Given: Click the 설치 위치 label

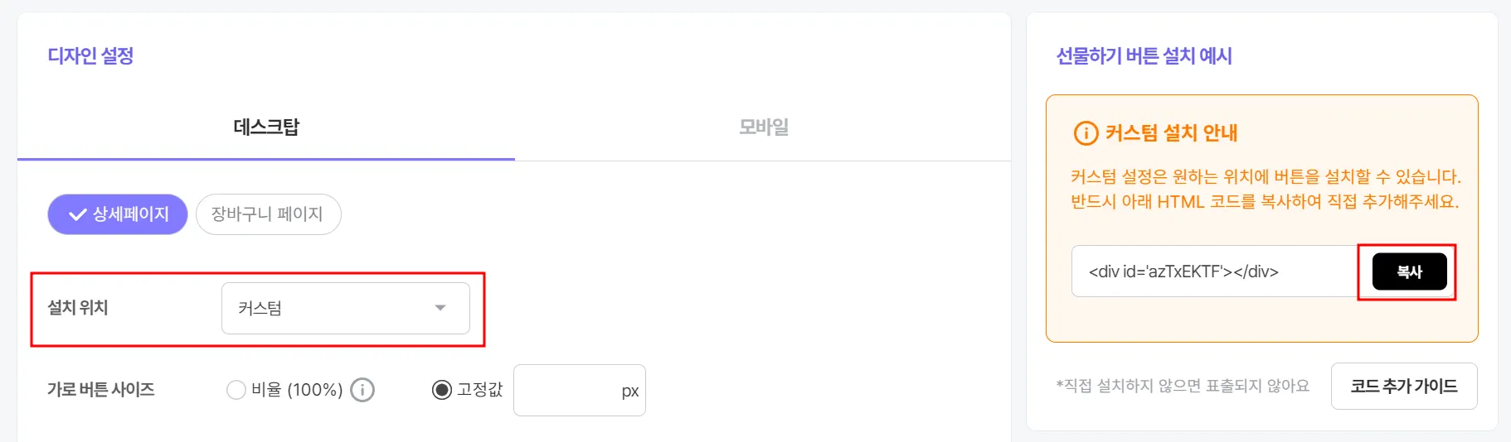Looking at the screenshot, I should point(78,308).
